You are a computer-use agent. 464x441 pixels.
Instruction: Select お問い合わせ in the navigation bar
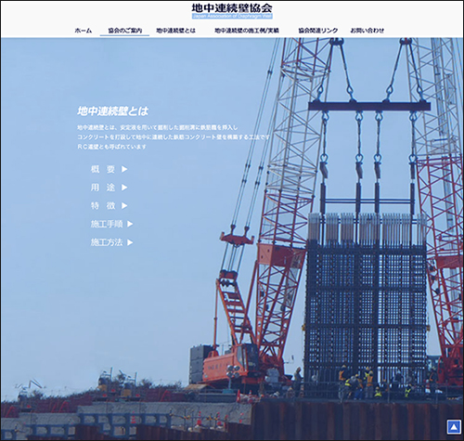(367, 31)
